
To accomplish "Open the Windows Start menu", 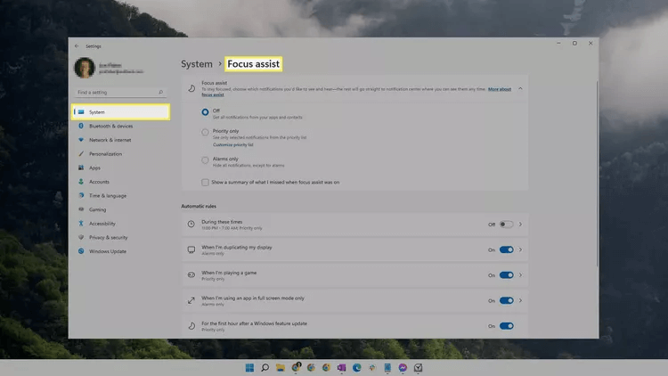I will pos(249,367).
